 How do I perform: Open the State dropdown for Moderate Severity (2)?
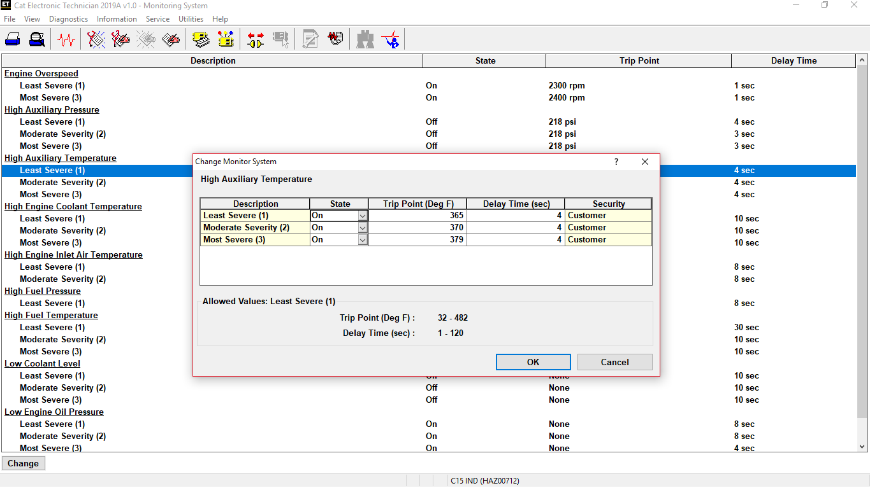click(x=361, y=227)
